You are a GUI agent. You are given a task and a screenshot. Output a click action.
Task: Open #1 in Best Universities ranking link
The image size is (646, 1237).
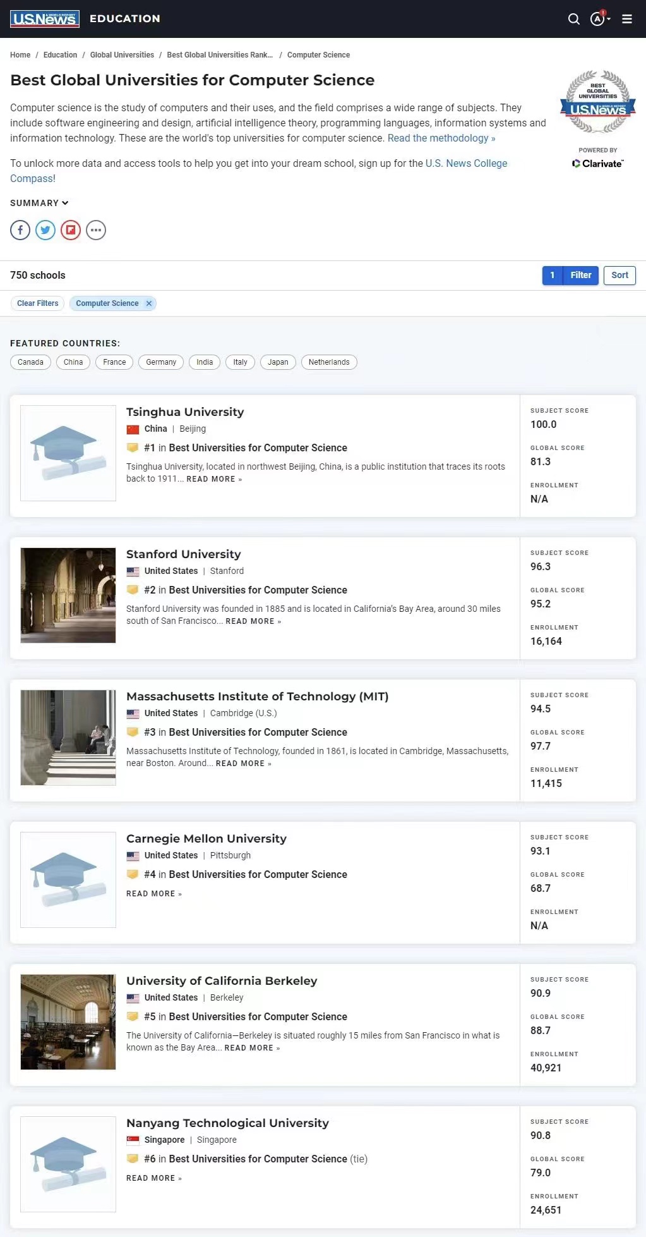[x=246, y=448]
